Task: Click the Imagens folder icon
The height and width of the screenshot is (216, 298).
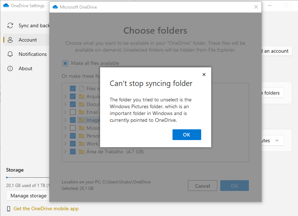Action: coord(82,120)
